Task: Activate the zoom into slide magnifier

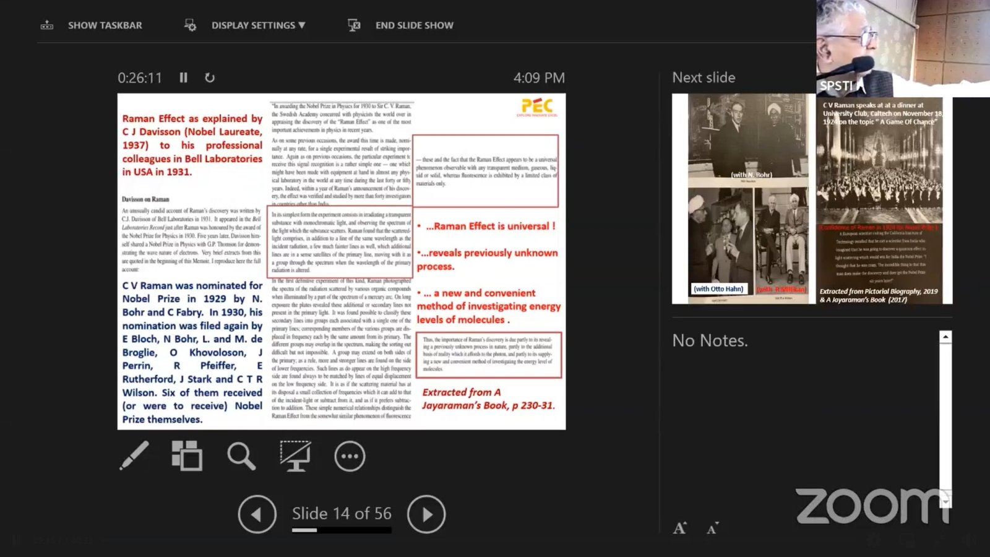Action: click(241, 456)
